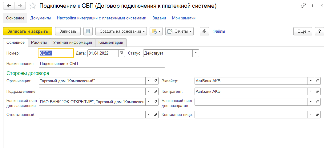Click the forward navigation arrow

20,6
